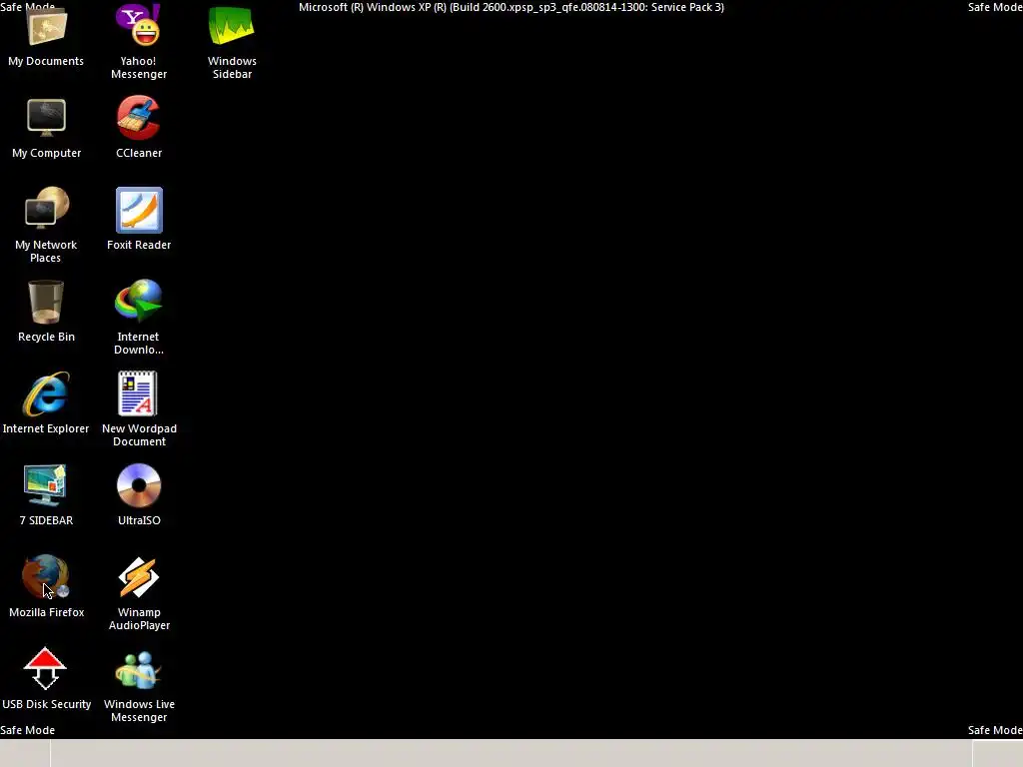The width and height of the screenshot is (1023, 767).
Task: Click the "Mozilla Firefox" label text
Action: pos(46,612)
